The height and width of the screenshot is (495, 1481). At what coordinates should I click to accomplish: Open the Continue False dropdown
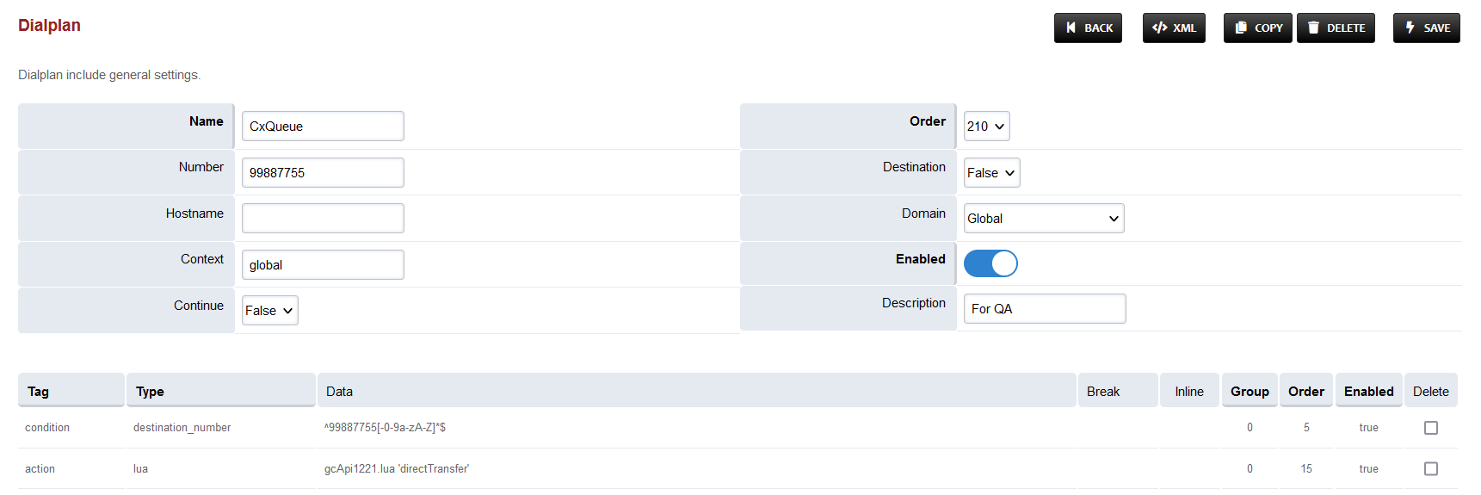[269, 311]
